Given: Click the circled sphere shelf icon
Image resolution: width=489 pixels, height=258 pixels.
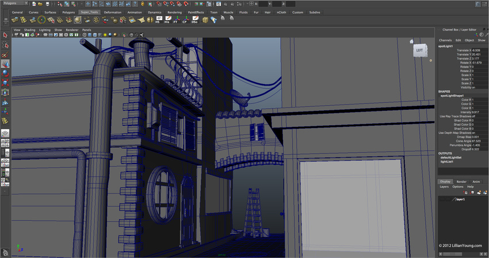Looking at the screenshot, I should 42,20.
